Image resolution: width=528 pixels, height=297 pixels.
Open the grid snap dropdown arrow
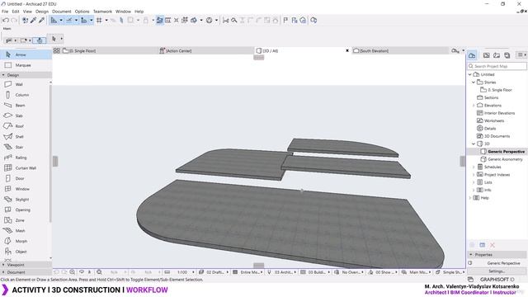pyautogui.click(x=106, y=20)
